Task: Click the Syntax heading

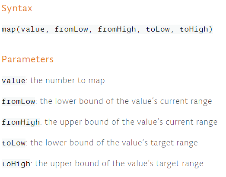Action: click(17, 9)
